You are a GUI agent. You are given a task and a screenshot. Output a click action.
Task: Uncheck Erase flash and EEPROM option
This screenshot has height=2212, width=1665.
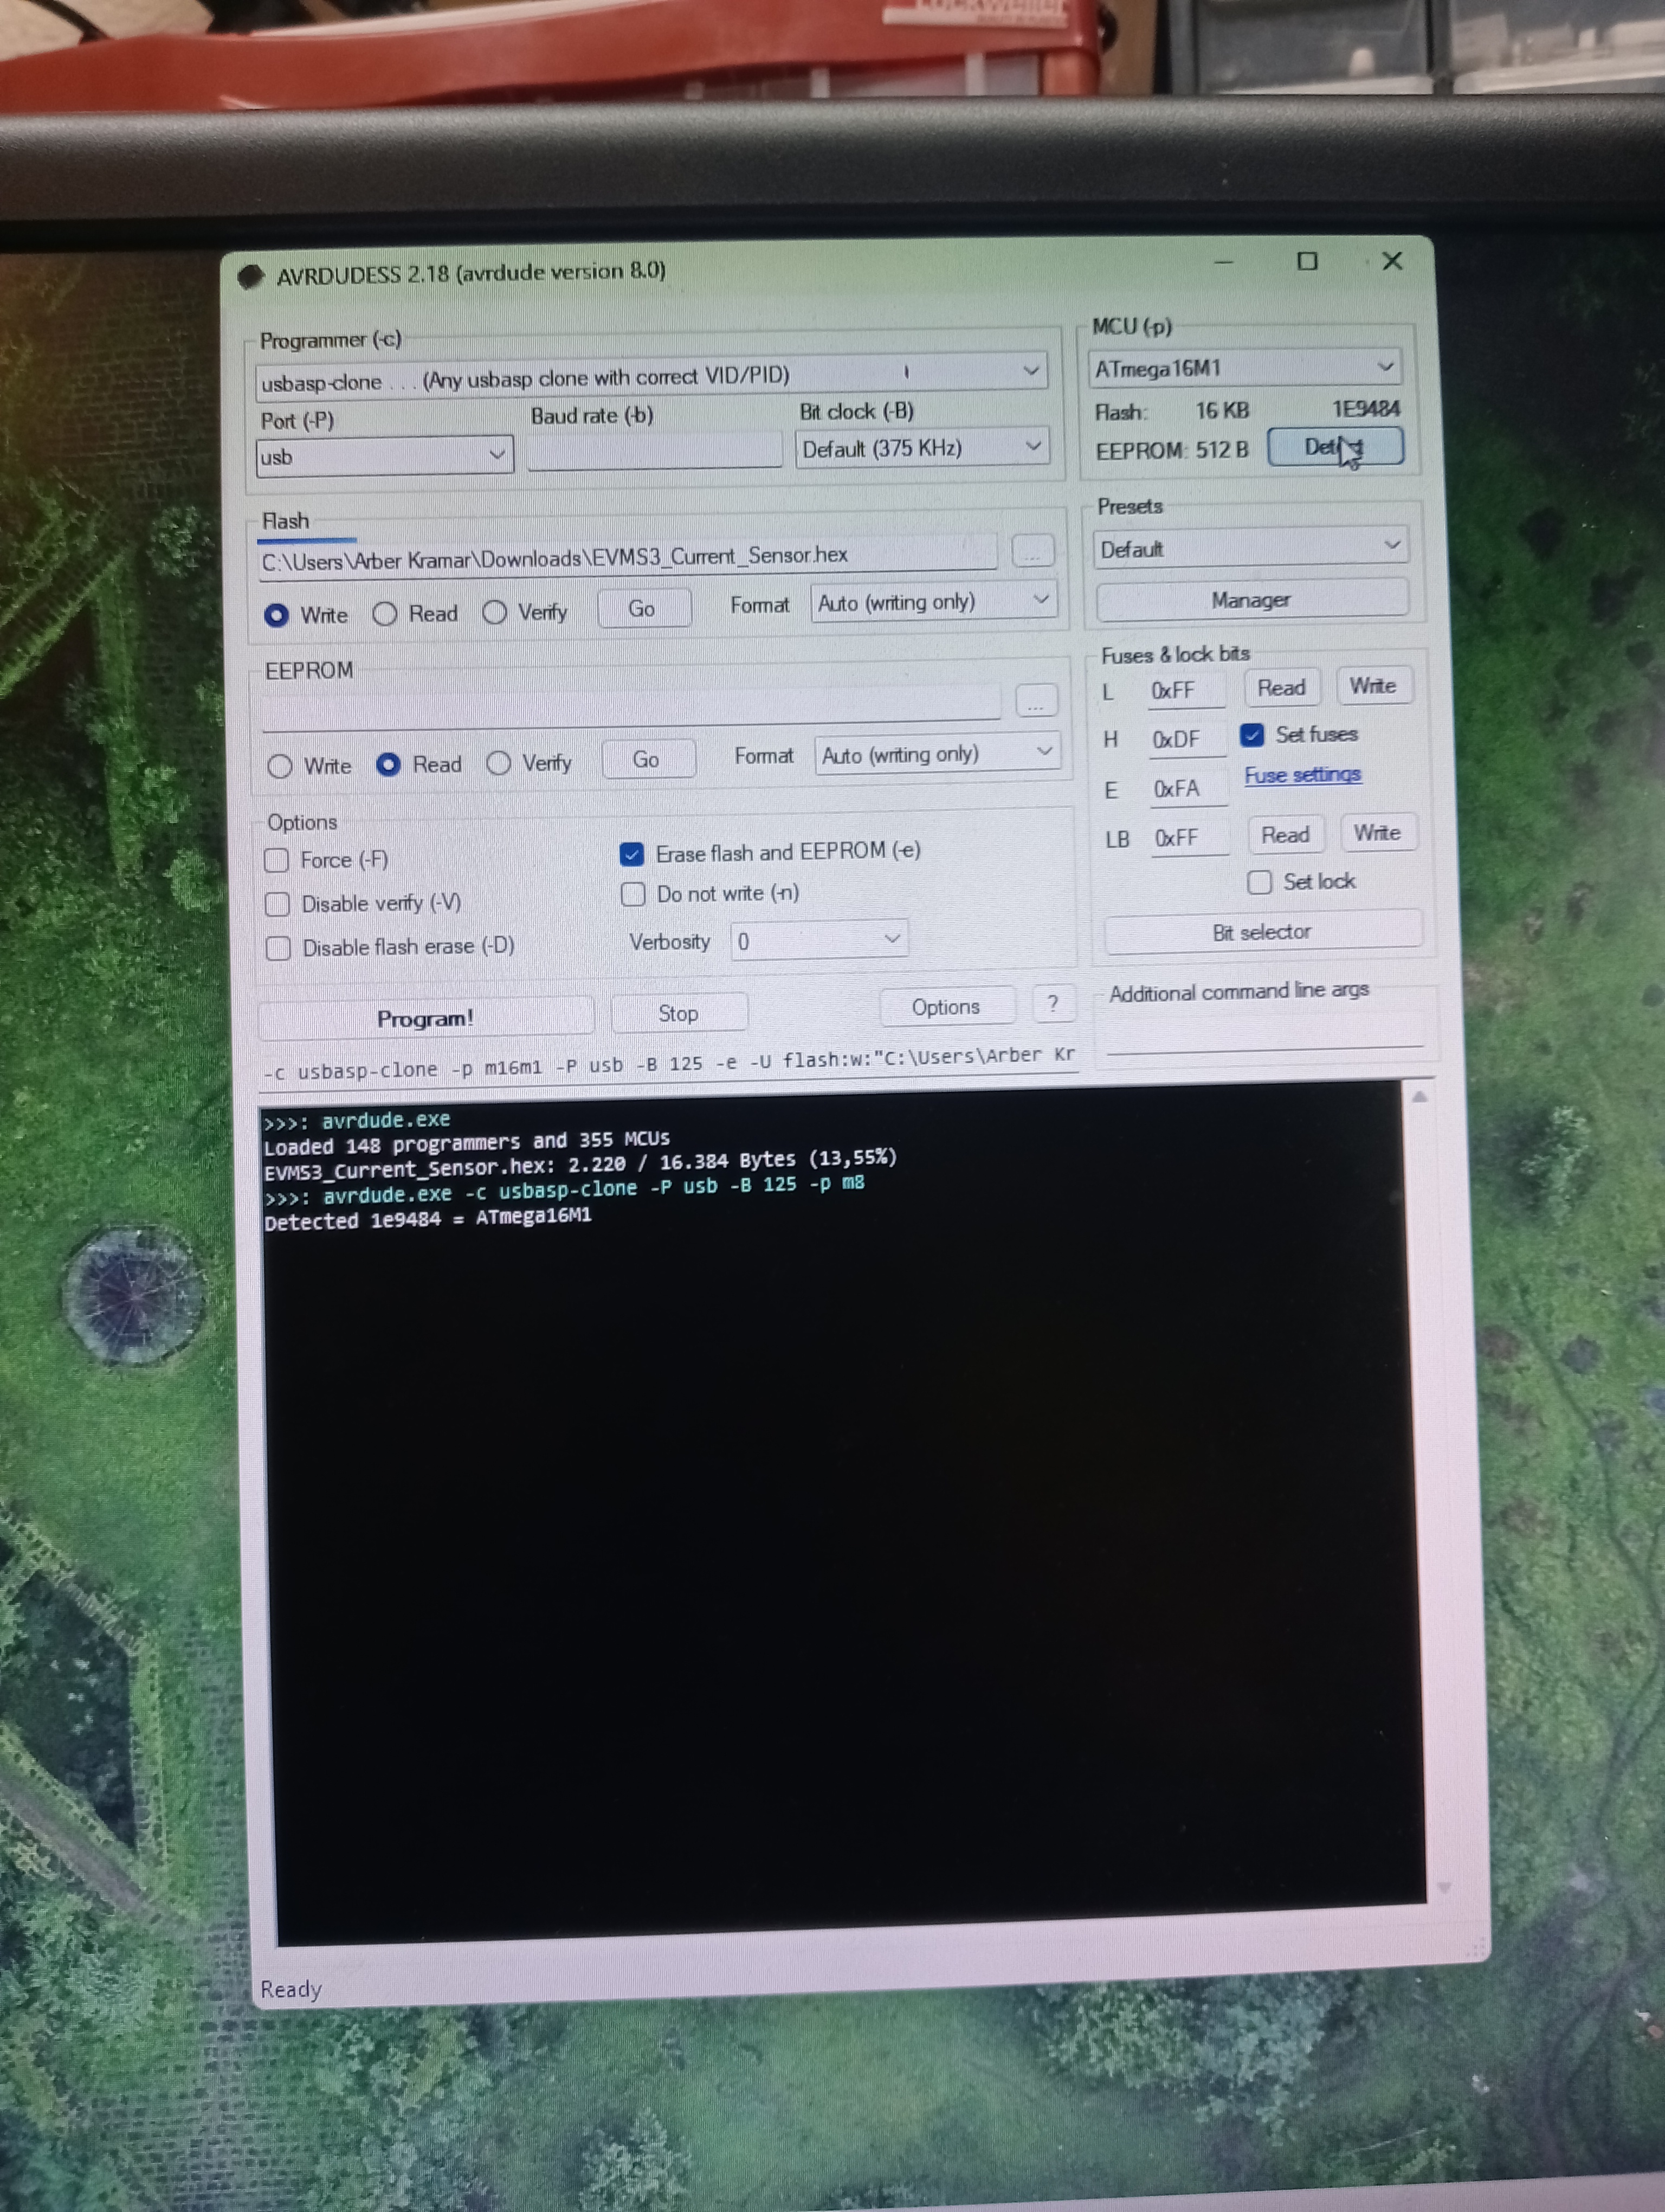coord(631,854)
